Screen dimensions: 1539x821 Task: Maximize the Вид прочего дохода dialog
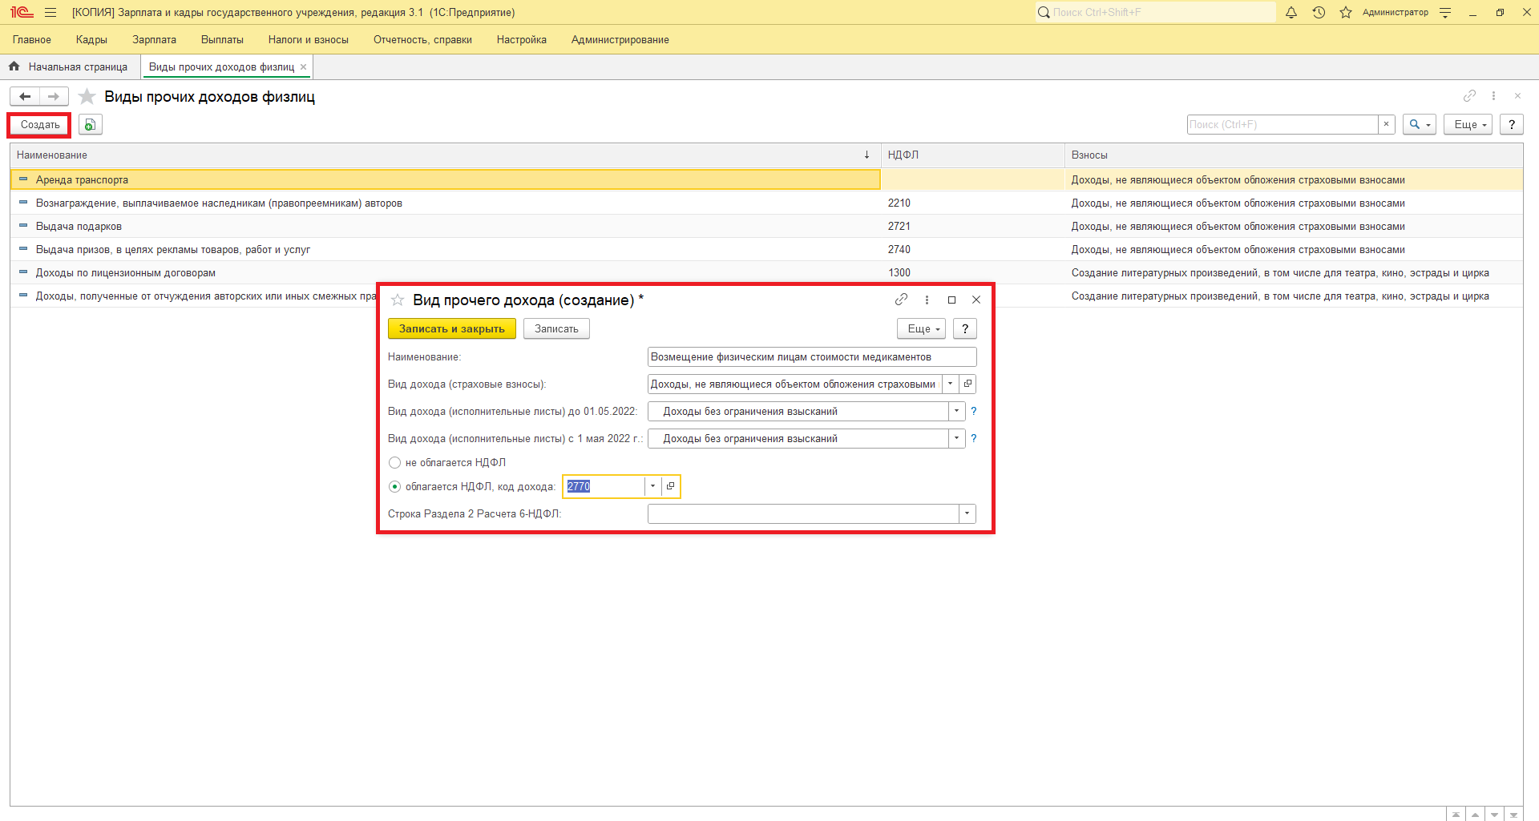click(x=951, y=300)
